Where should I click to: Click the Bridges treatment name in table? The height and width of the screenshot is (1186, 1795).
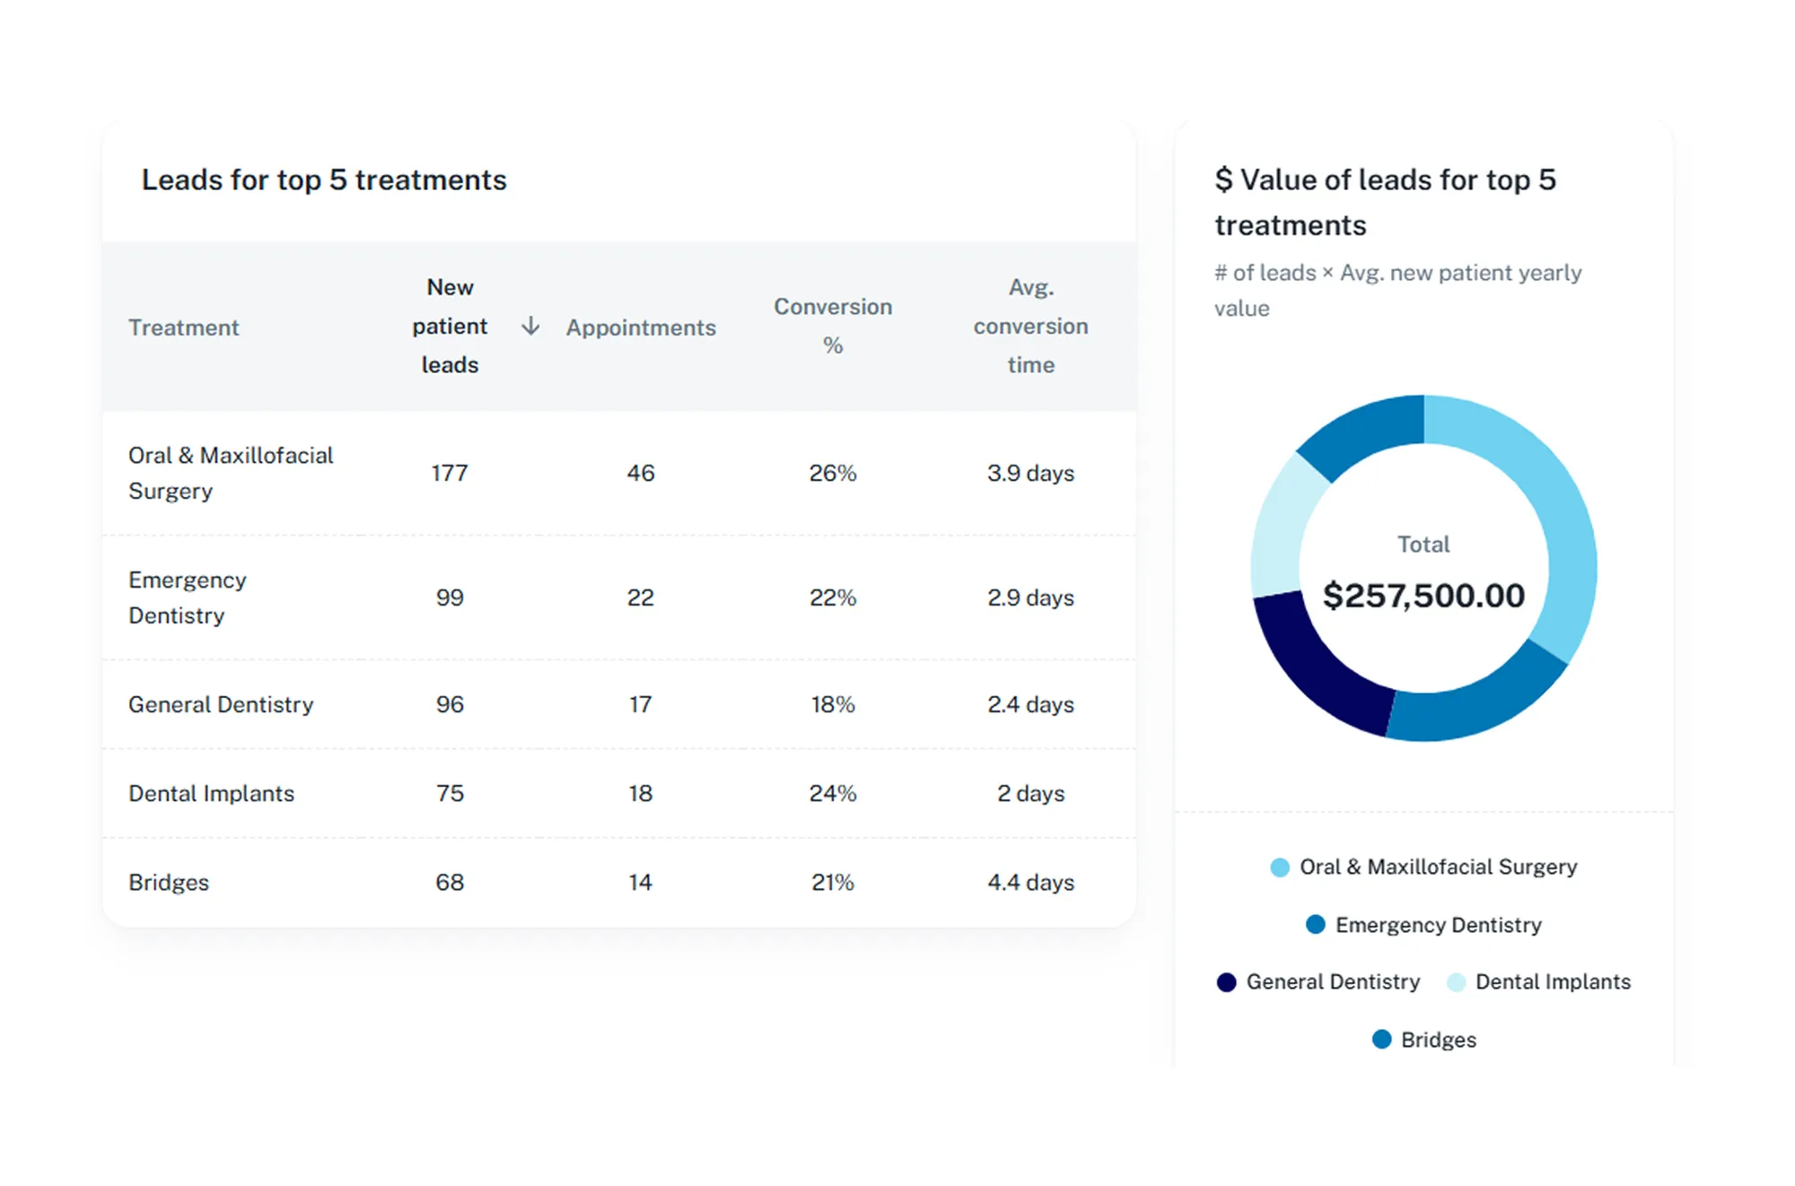(x=169, y=882)
